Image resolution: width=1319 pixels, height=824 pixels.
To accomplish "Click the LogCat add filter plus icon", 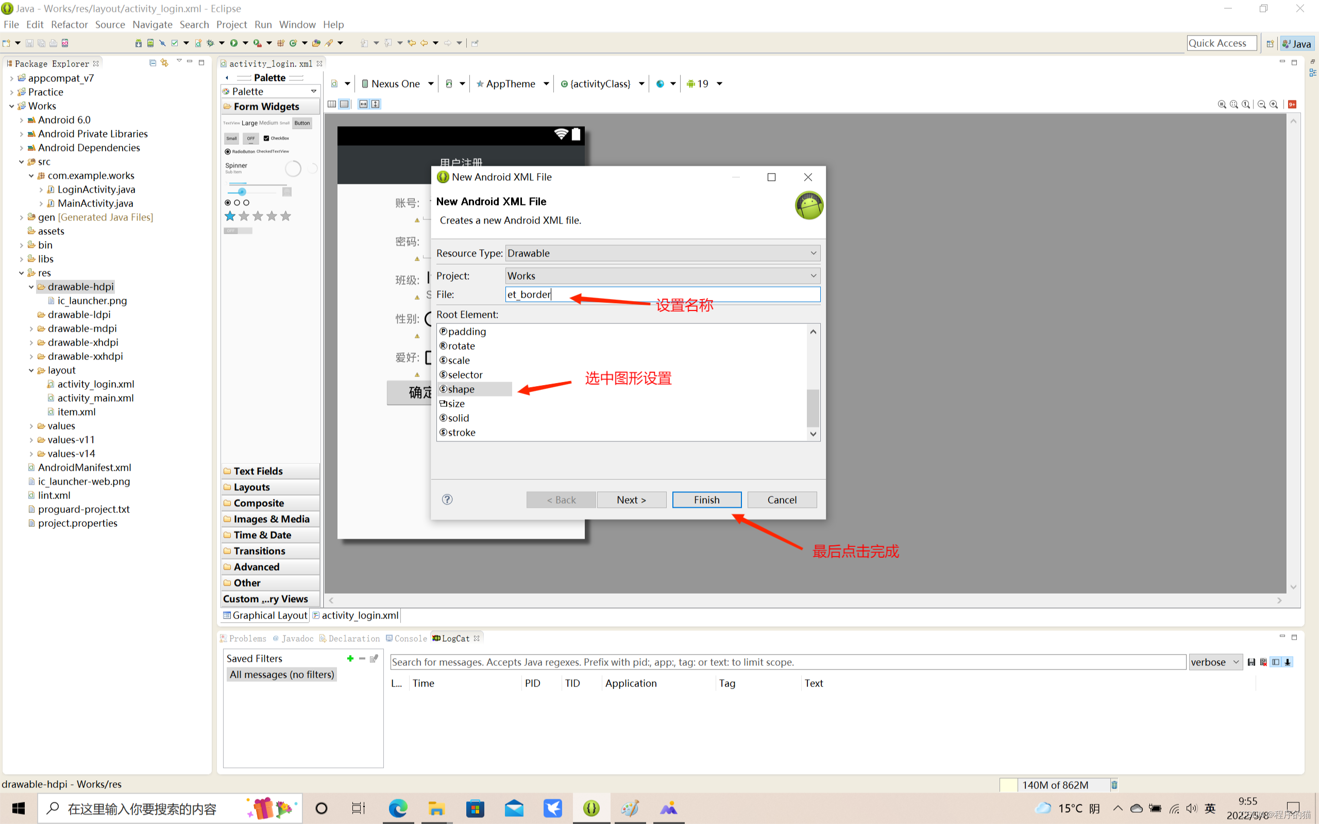I will coord(350,658).
